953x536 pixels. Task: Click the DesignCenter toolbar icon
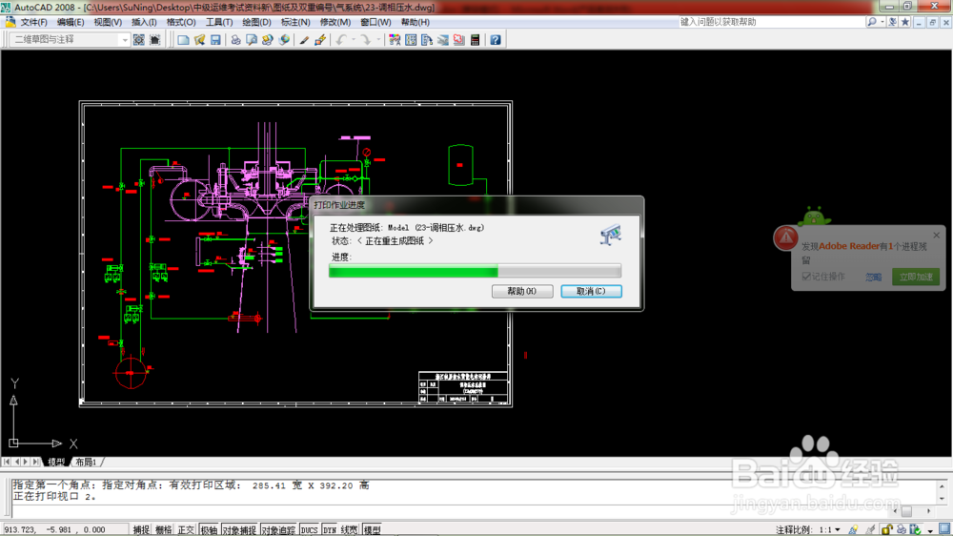[x=411, y=40]
